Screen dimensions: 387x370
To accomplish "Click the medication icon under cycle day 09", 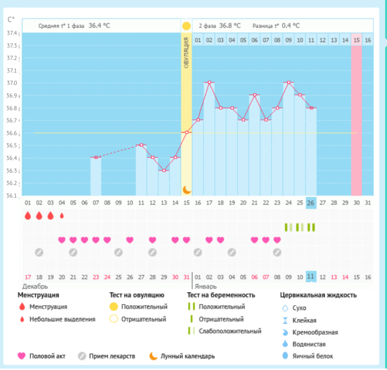I will pyautogui.click(x=118, y=252).
